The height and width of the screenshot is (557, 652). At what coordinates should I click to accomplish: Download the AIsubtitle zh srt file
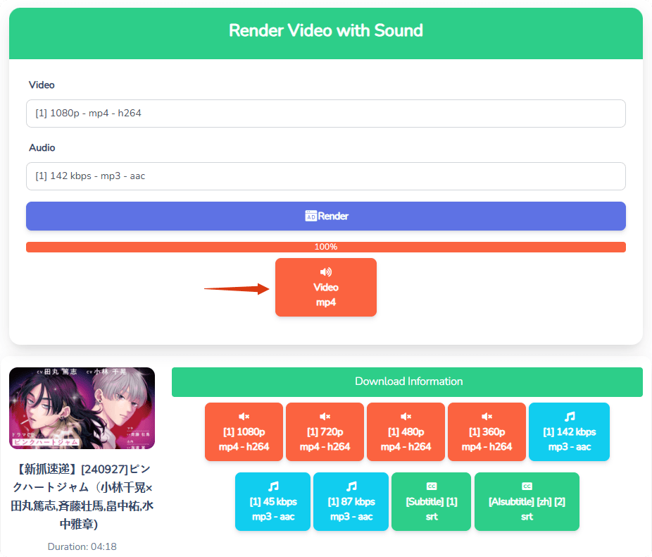point(527,502)
